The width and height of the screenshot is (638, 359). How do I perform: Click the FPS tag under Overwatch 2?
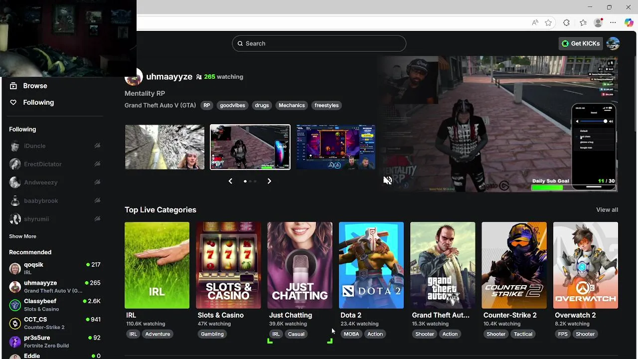coord(563,334)
